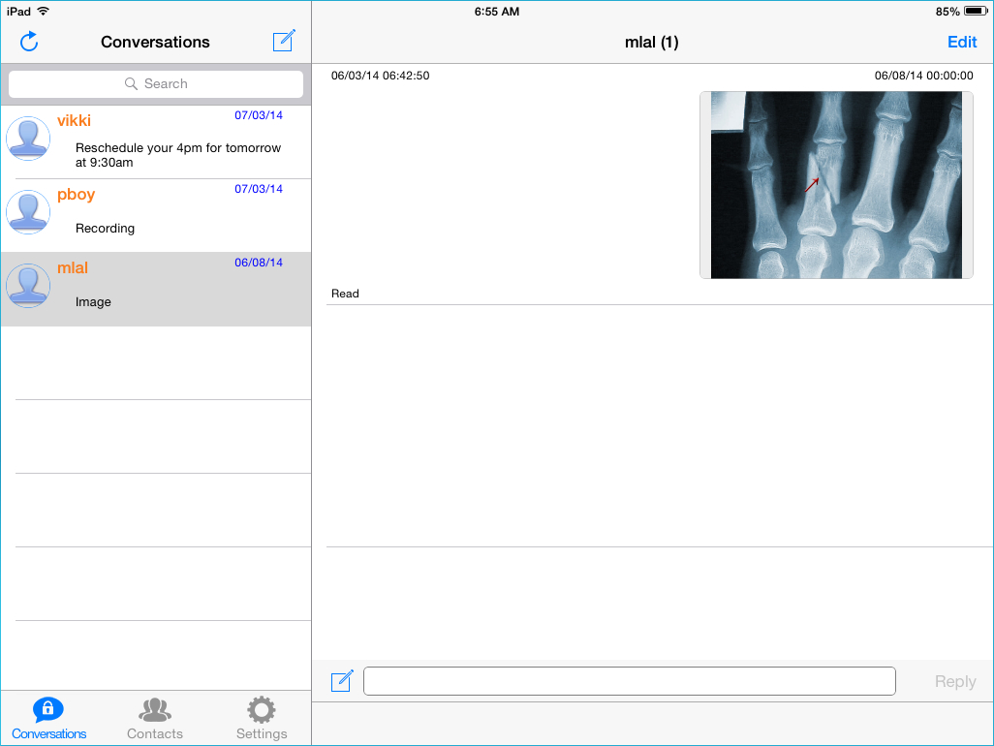Compose a new conversation from the sidebar header
Viewport: 994px width, 746px height.
click(x=283, y=41)
